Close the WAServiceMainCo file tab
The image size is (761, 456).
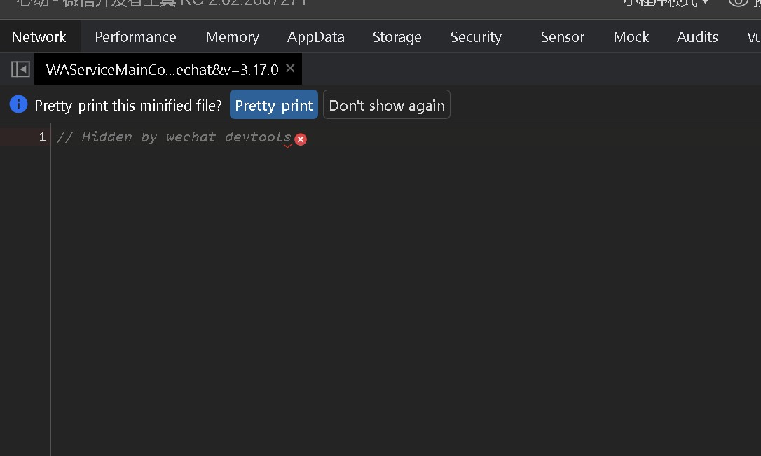coord(290,69)
